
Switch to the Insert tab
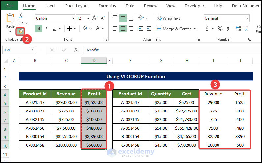pos(50,6)
